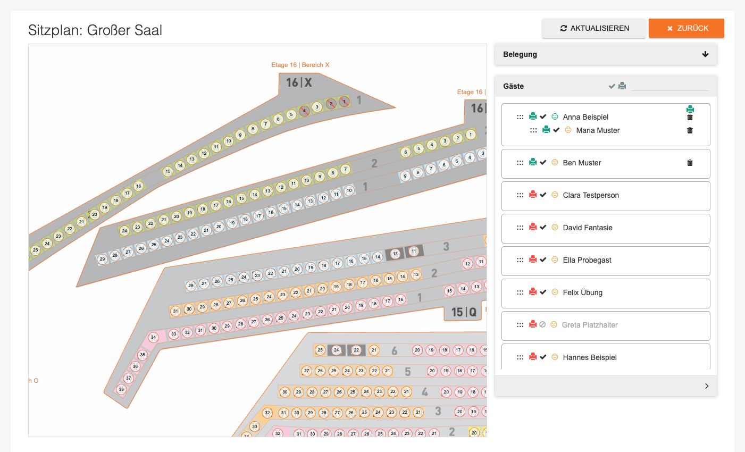The image size is (745, 452).
Task: Click the red seat icon for Clara Testperson
Action: [x=533, y=195]
